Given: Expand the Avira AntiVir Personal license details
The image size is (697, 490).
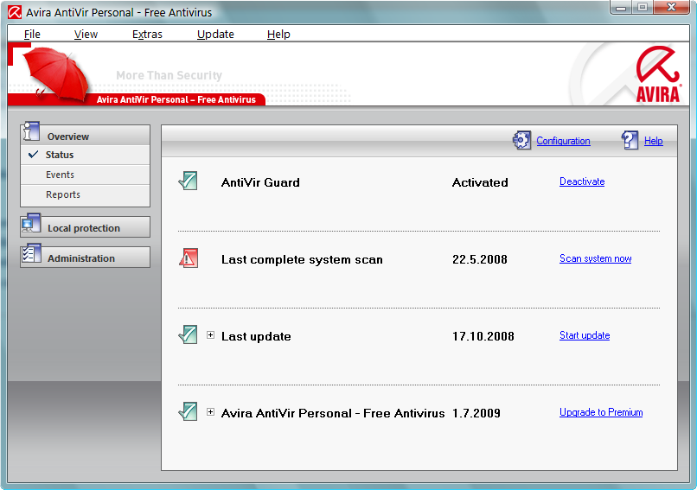Looking at the screenshot, I should click(x=211, y=412).
